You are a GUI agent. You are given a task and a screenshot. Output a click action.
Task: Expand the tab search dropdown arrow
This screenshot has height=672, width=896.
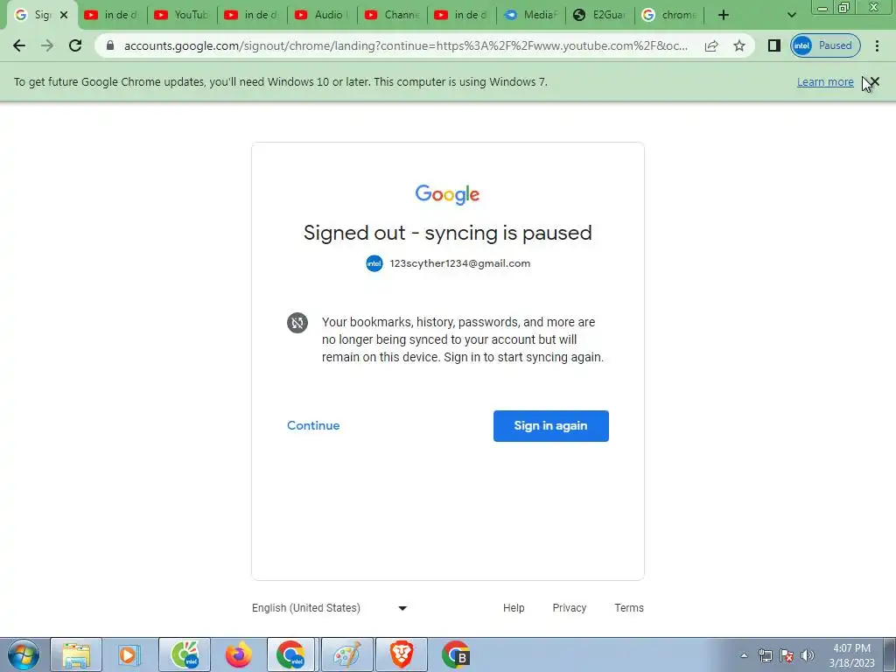(x=791, y=15)
